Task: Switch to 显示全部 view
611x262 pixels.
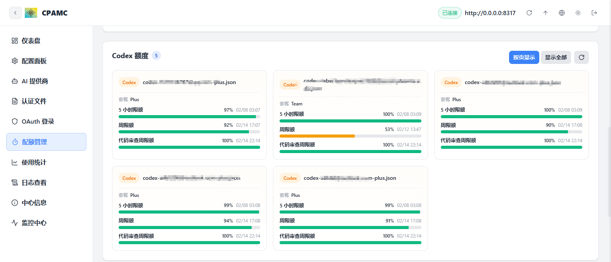Action: click(x=556, y=57)
